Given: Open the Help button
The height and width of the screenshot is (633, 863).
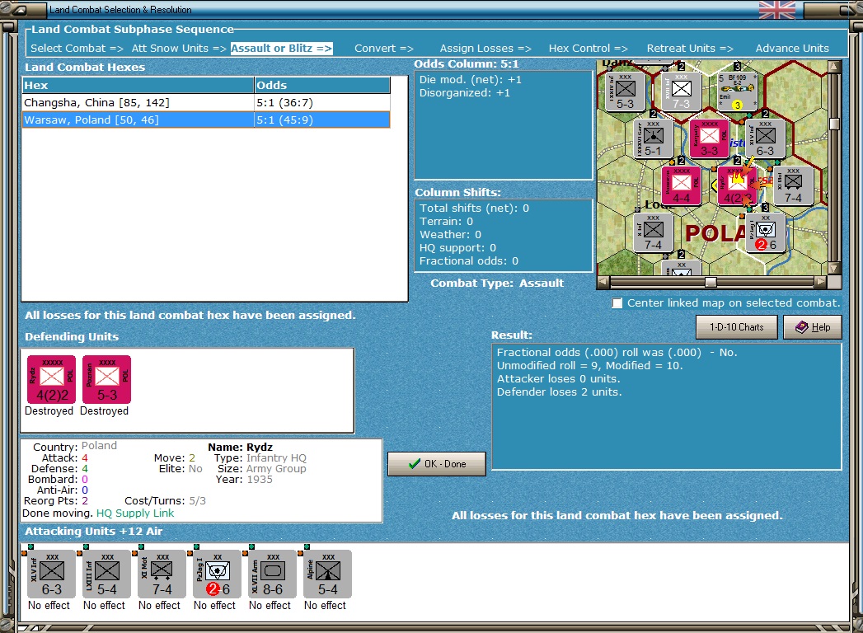Looking at the screenshot, I should (813, 327).
